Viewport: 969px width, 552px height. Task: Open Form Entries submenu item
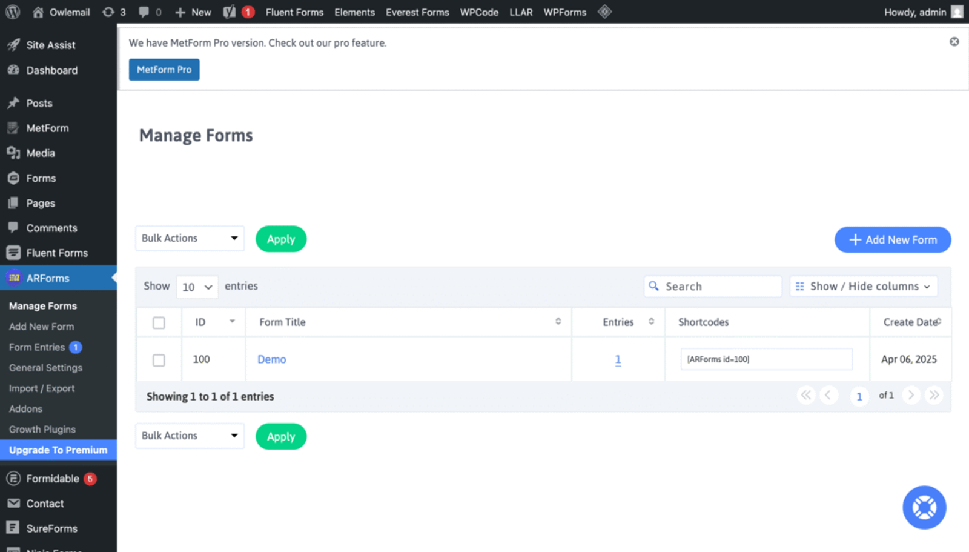pos(37,347)
